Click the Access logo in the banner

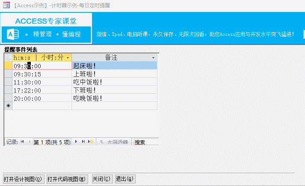13,35
